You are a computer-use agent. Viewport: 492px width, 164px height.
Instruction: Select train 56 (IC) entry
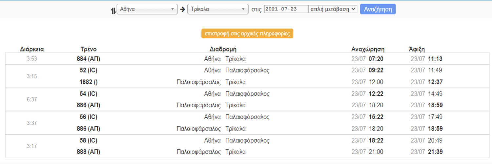[89, 117]
